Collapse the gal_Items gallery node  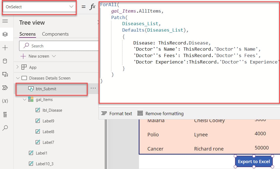click(25, 99)
